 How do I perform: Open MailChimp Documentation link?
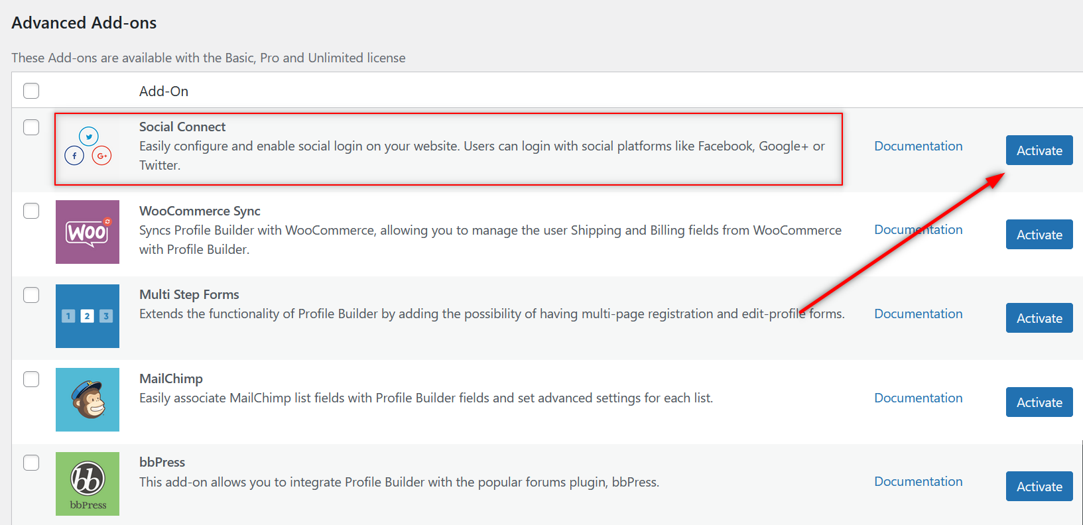(919, 398)
